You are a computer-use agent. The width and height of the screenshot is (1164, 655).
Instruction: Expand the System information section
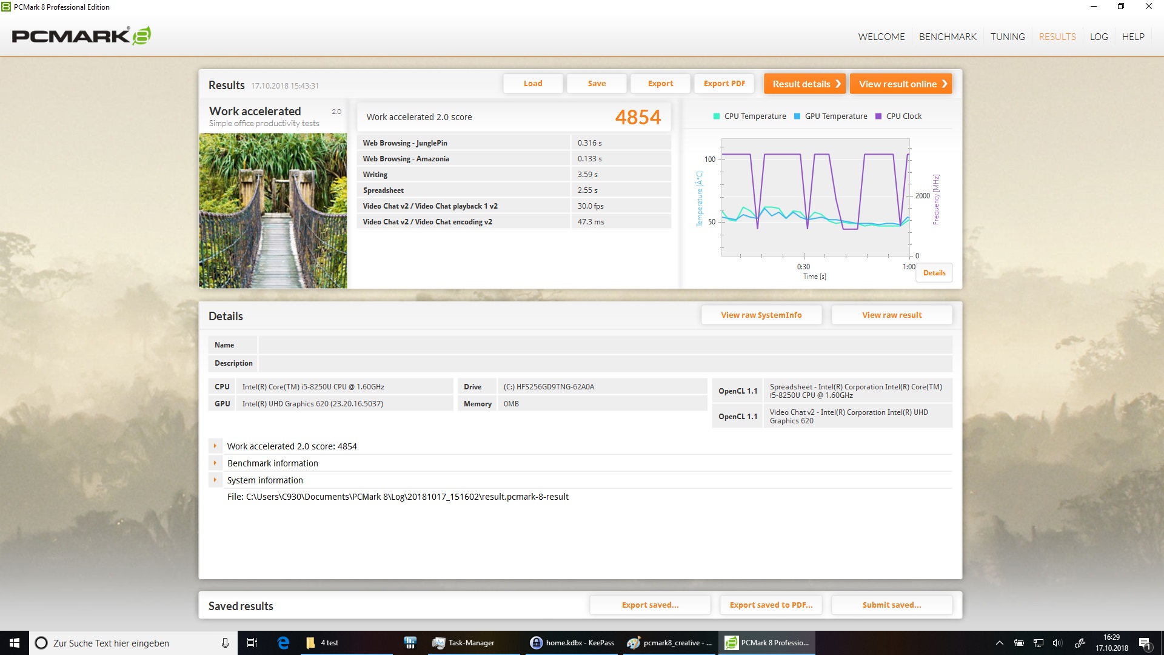(215, 480)
